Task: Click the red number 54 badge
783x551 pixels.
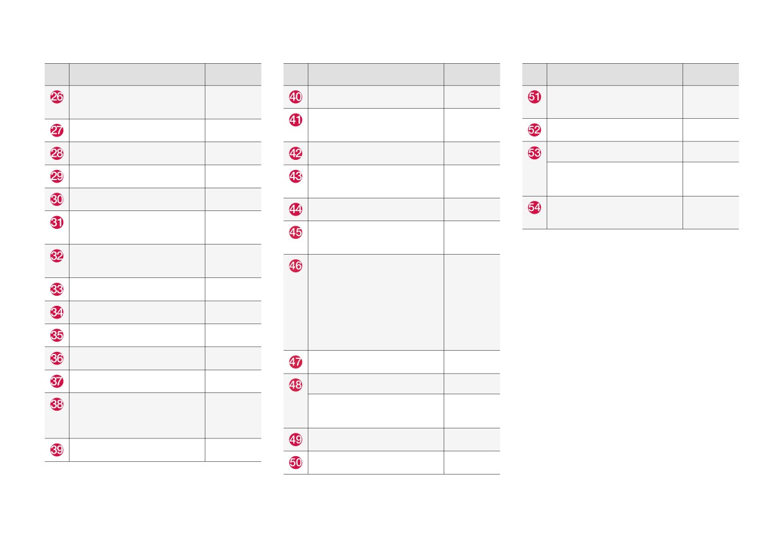Action: (535, 207)
